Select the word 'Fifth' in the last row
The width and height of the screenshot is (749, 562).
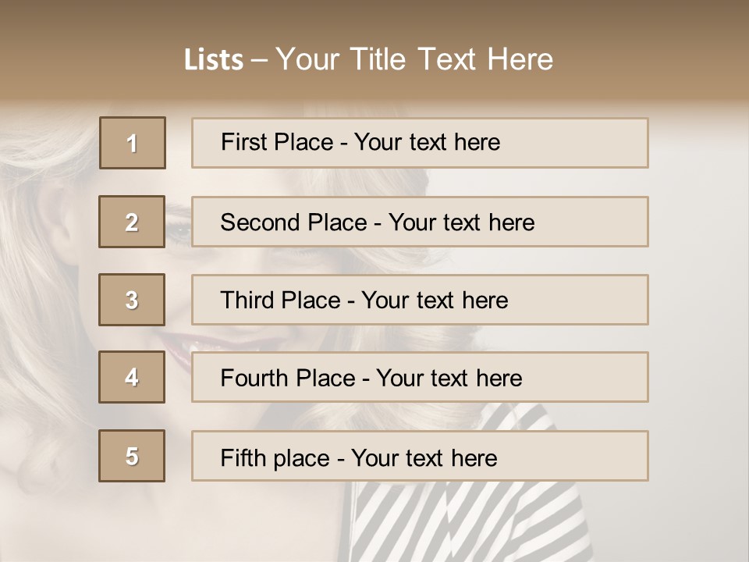click(243, 457)
